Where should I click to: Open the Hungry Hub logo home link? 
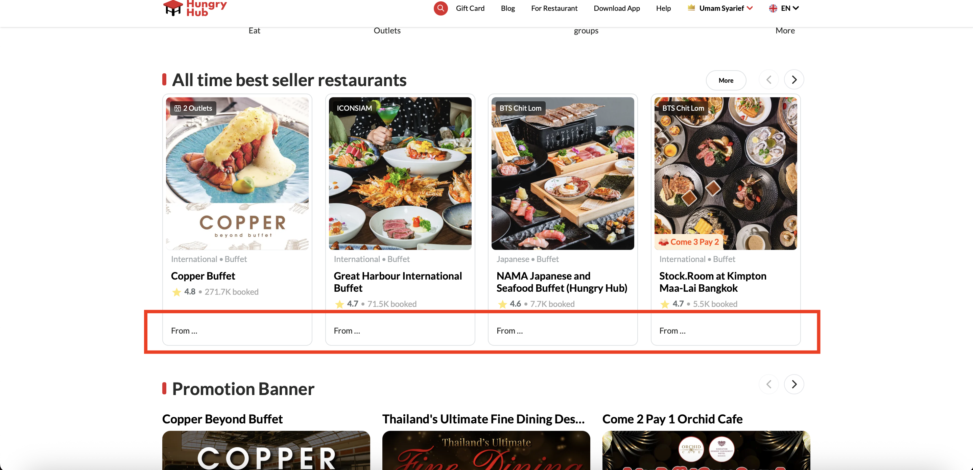[x=195, y=8]
